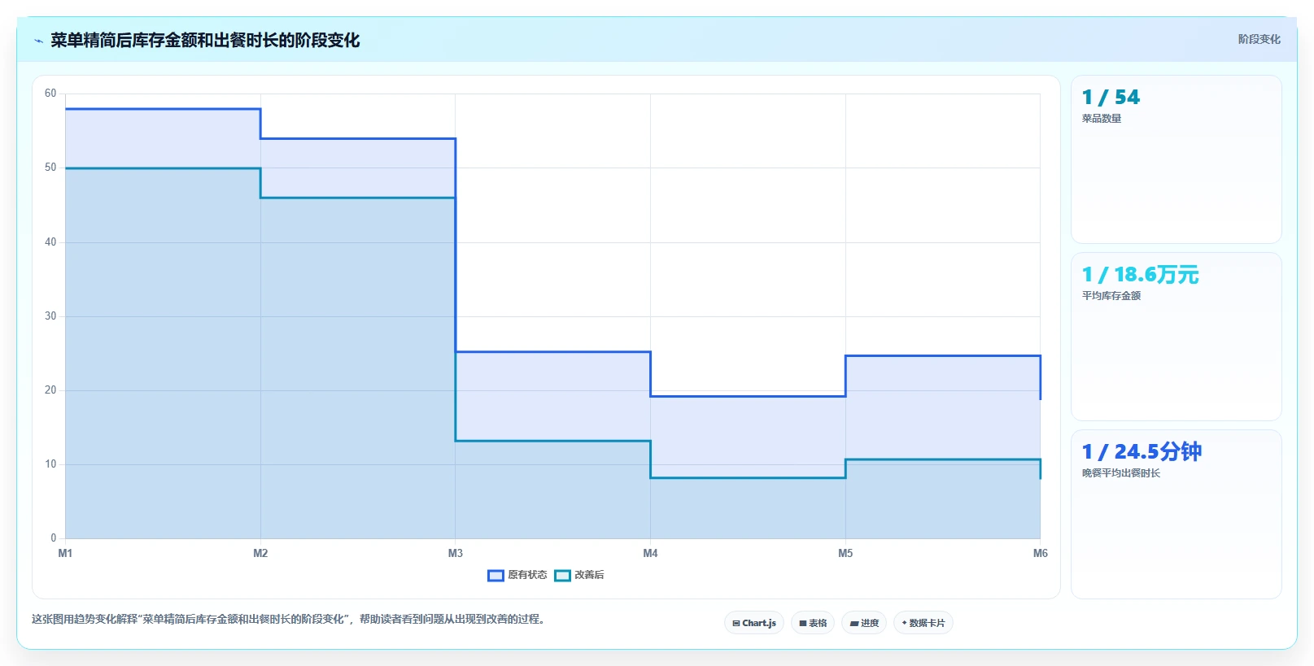
Task: Click the 阶段变化 label in header
Action: tap(1259, 39)
